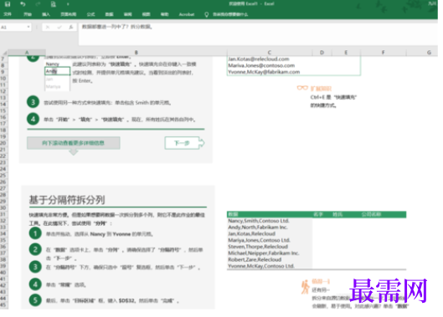
Task: Click the Undo arrow icon
Action: click(23, 4)
